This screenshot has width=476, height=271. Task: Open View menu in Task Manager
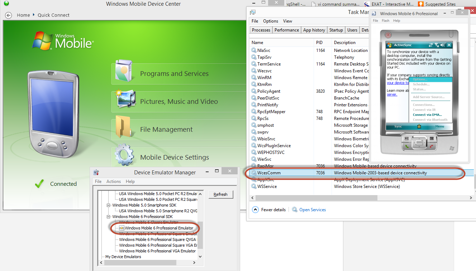pos(288,21)
